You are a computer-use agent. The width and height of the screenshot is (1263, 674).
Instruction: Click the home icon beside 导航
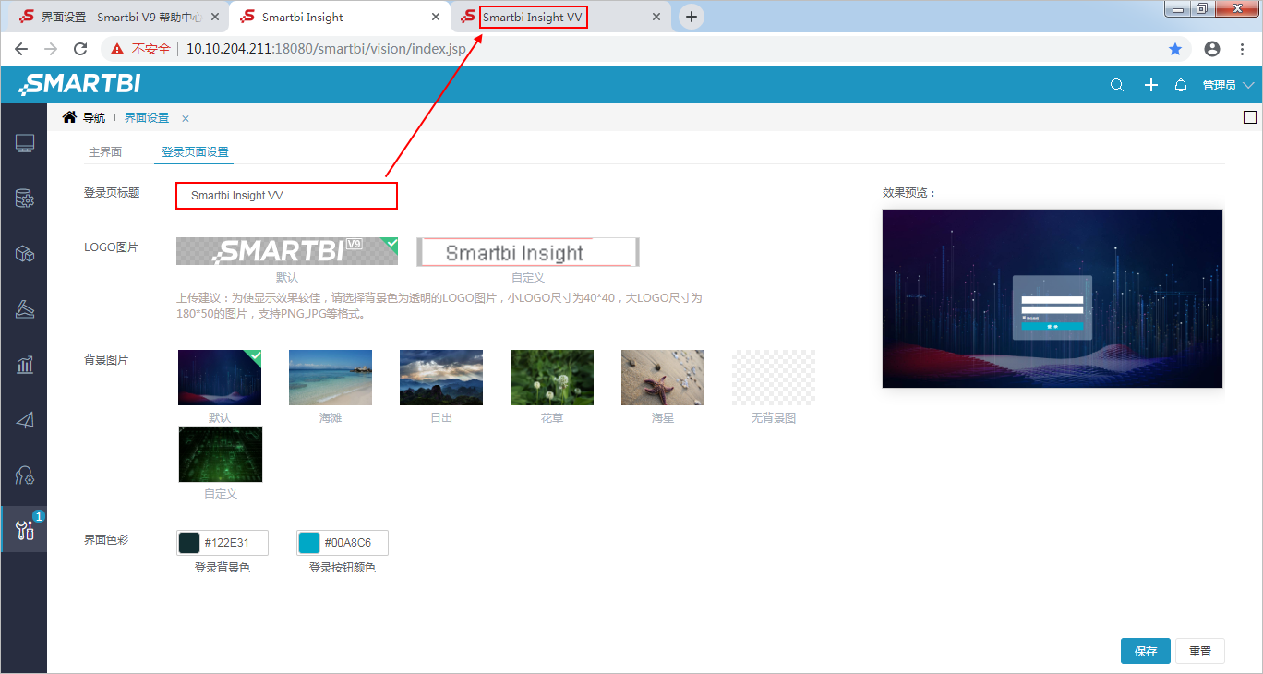click(69, 117)
